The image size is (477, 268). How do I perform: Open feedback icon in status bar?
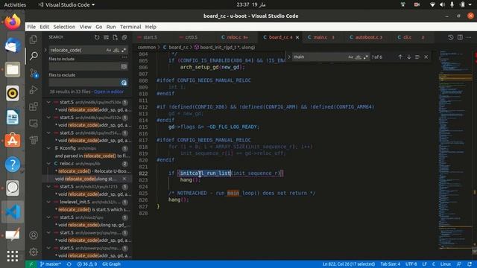click(459, 264)
